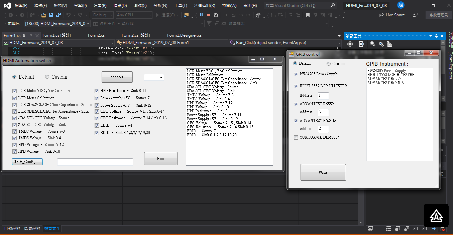Click the 系統管理員 button
Image resolution: width=453 pixels, height=235 pixels.
point(439,15)
